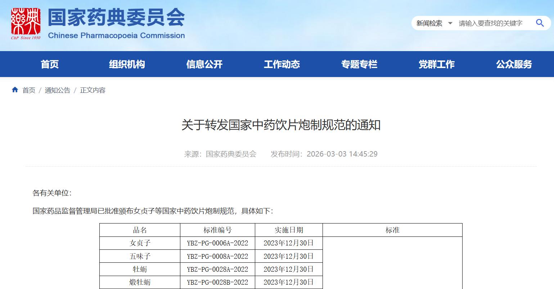Select the 新闻检索 search category label
This screenshot has width=554, height=289.
429,23
